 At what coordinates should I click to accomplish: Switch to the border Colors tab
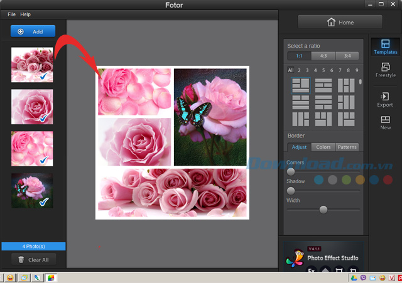tap(323, 147)
